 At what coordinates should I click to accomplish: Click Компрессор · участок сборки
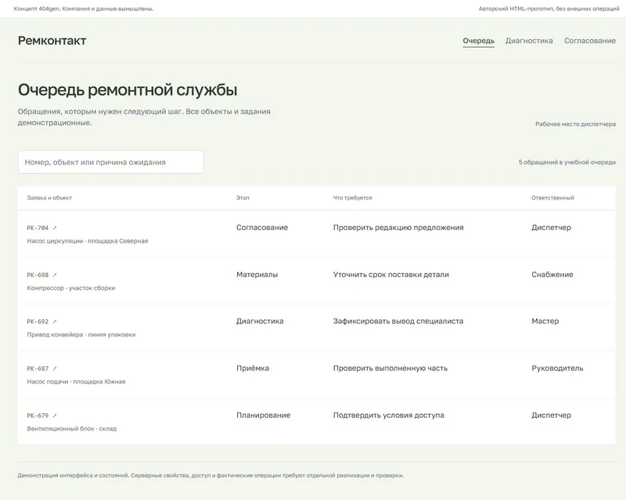click(x=71, y=288)
